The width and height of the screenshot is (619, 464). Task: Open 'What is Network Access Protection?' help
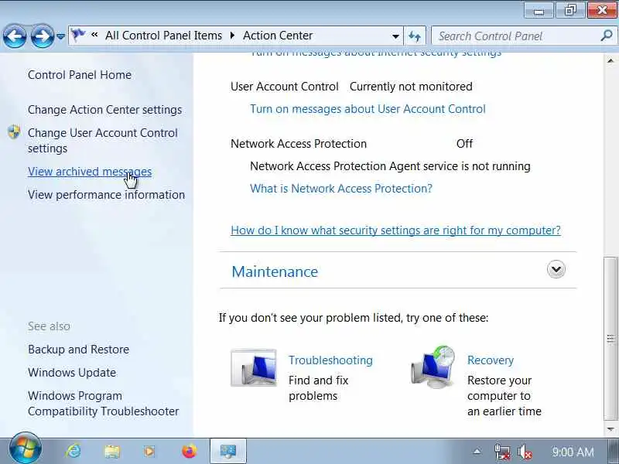click(341, 189)
